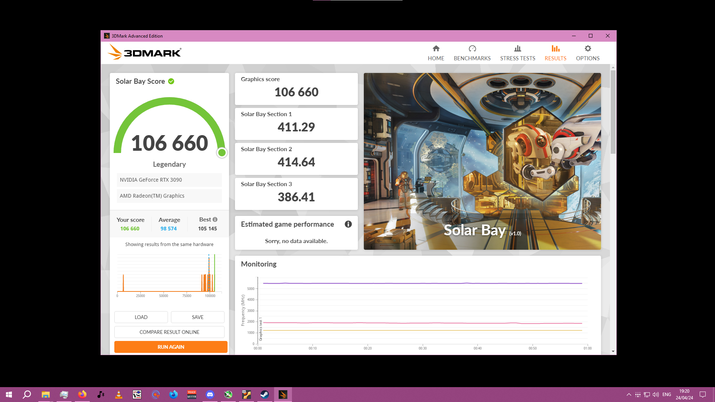Open the Windows Start menu

coord(9,395)
